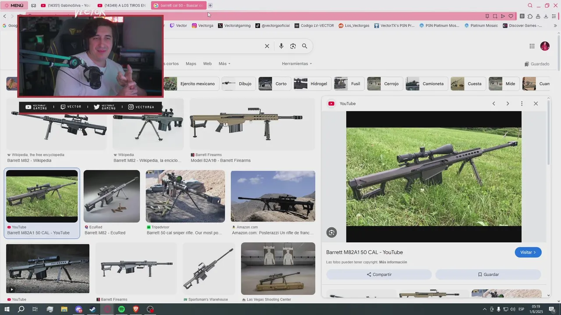Filter images by Mide chip
The width and height of the screenshot is (561, 315).
coord(504,84)
